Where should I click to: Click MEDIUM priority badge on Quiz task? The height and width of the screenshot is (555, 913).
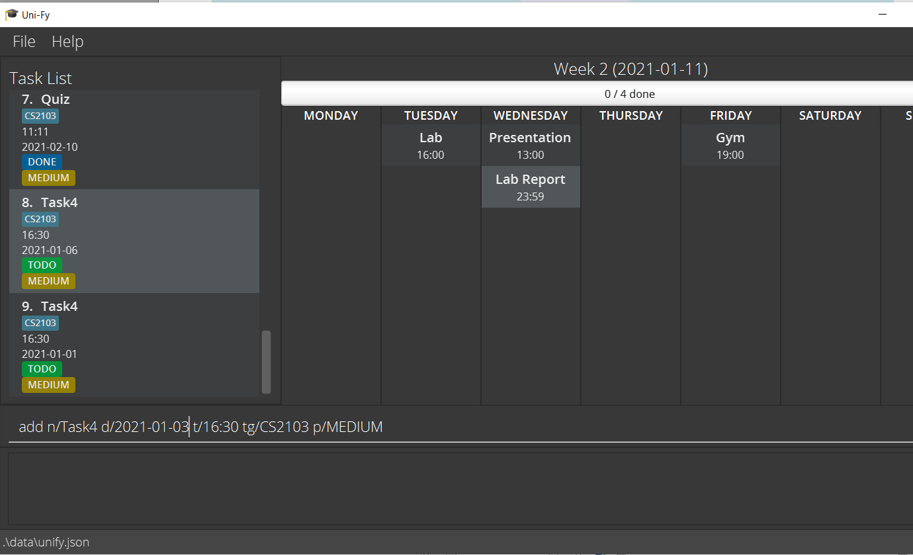pos(48,178)
